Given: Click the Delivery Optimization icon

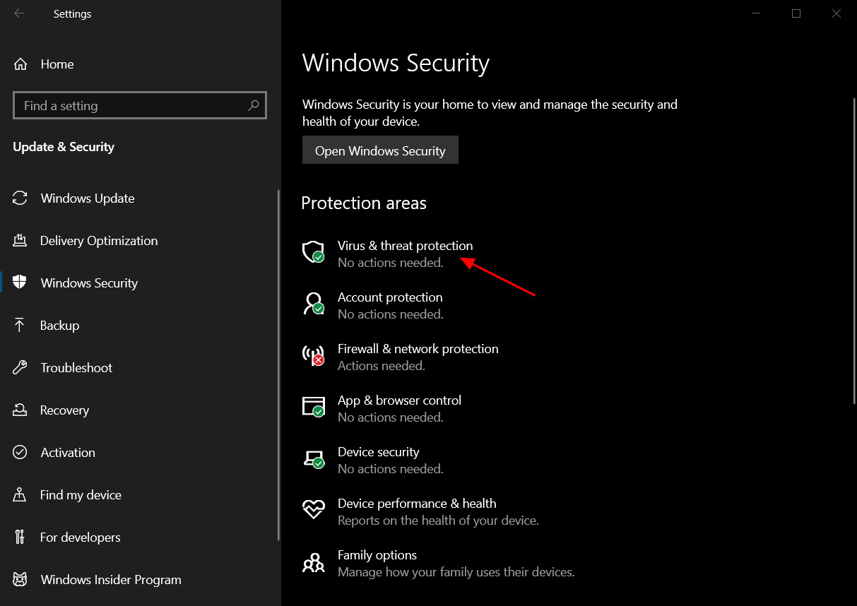Looking at the screenshot, I should pos(20,241).
